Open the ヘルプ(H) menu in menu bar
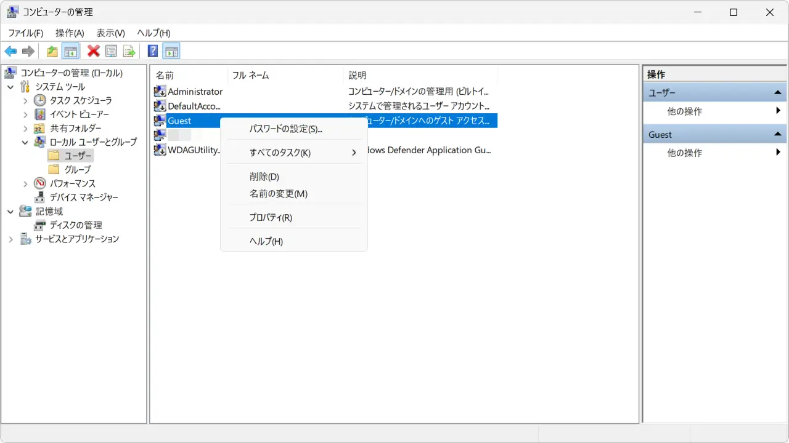This screenshot has width=789, height=443. click(153, 33)
